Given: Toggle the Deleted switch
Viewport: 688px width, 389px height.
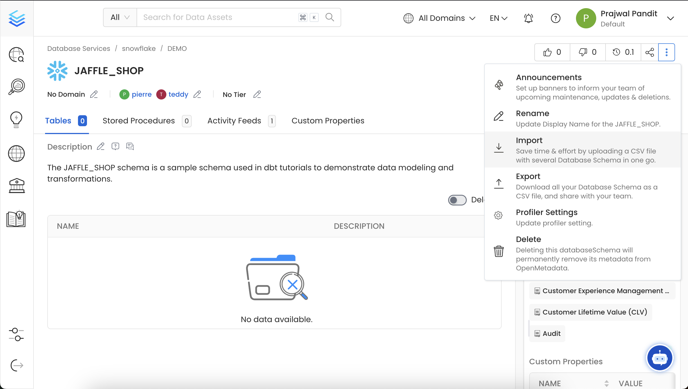Looking at the screenshot, I should click(457, 200).
